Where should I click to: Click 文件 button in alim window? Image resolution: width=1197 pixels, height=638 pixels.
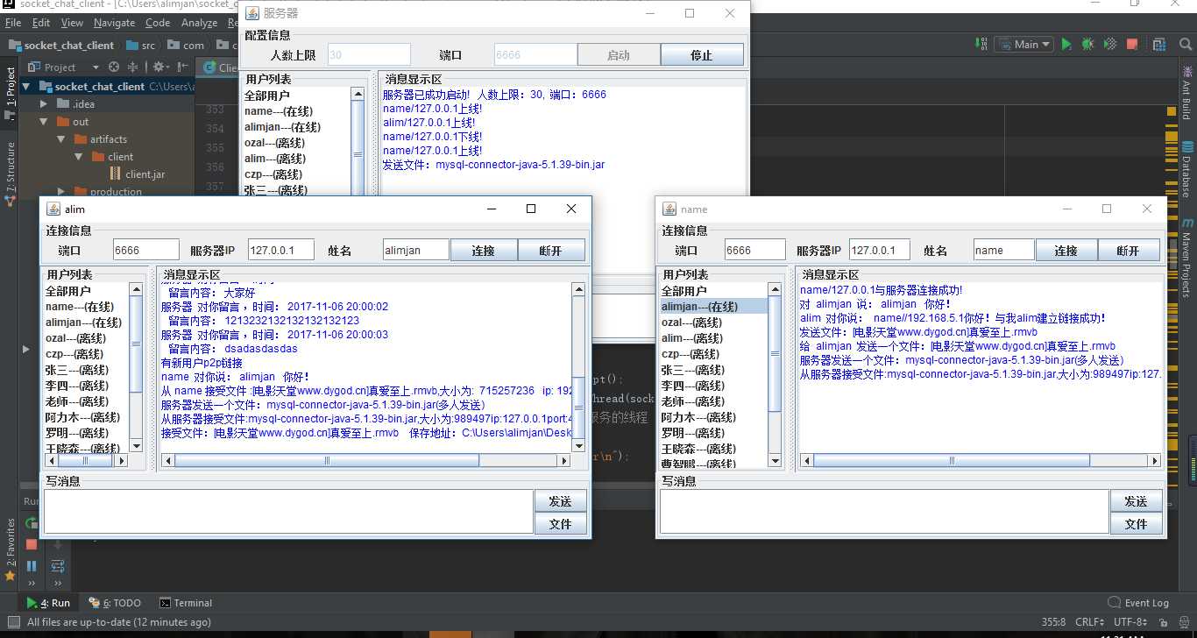560,524
